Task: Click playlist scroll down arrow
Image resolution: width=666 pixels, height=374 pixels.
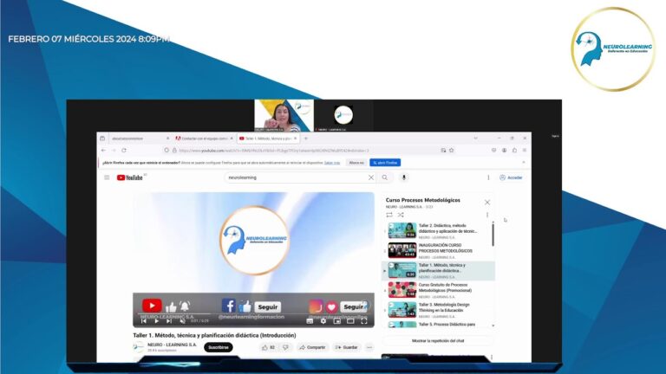Action: (493, 326)
